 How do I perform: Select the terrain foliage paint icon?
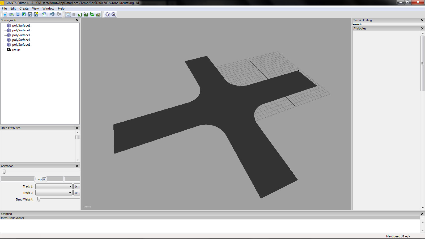pyautogui.click(x=92, y=14)
